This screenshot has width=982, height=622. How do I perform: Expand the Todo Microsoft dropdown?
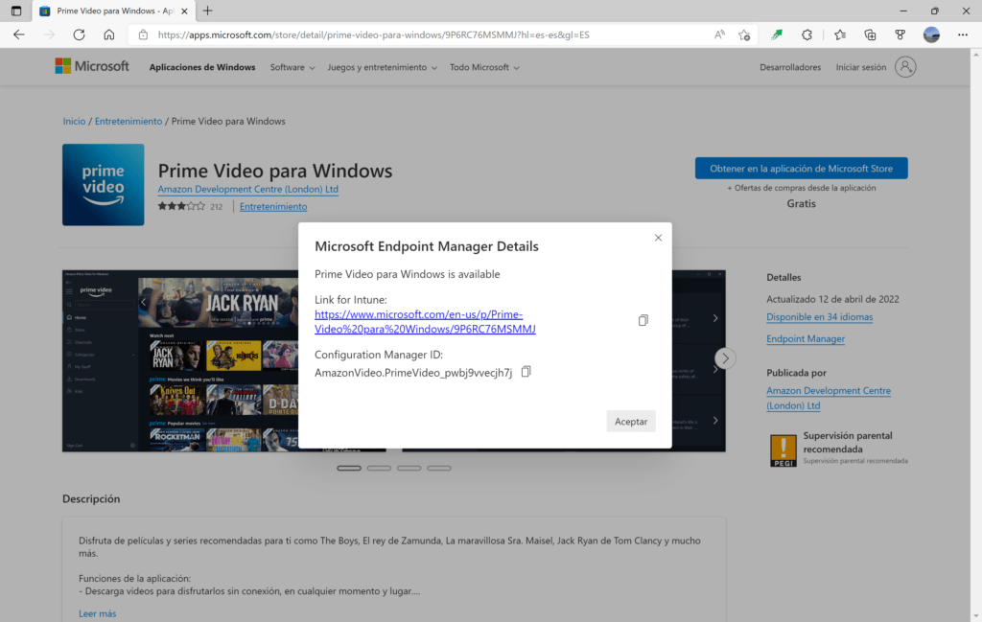(484, 67)
